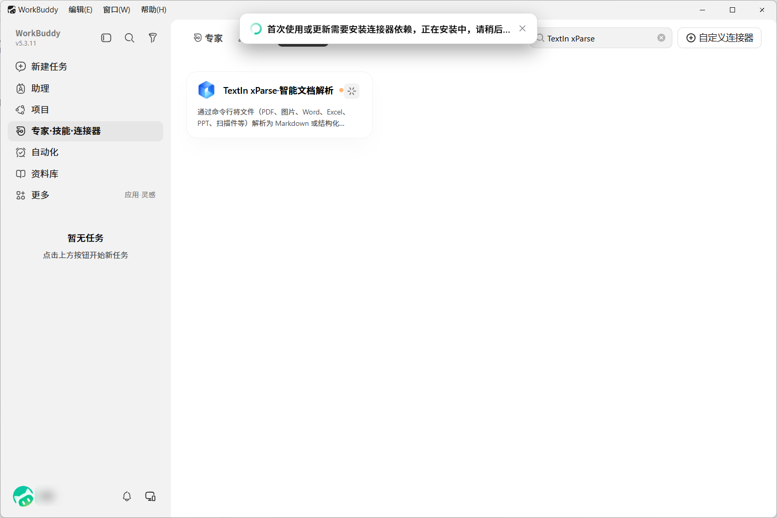Focus the connector search field
777x518 pixels.
[601, 38]
